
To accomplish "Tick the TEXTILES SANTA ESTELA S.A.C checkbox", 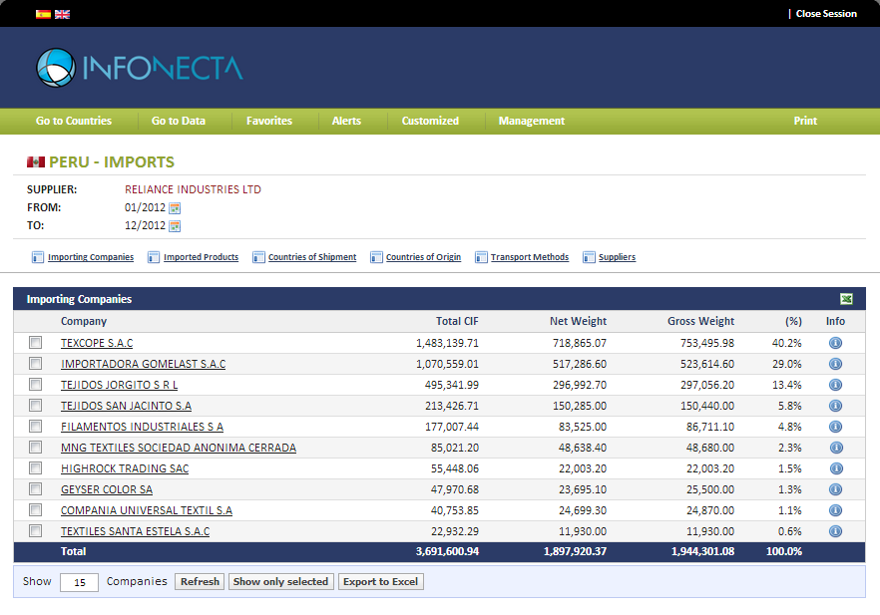I will pos(35,531).
